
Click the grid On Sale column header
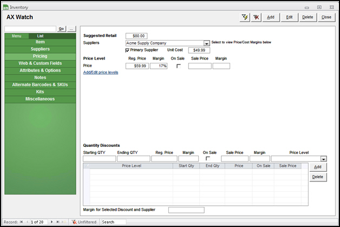tap(263, 166)
